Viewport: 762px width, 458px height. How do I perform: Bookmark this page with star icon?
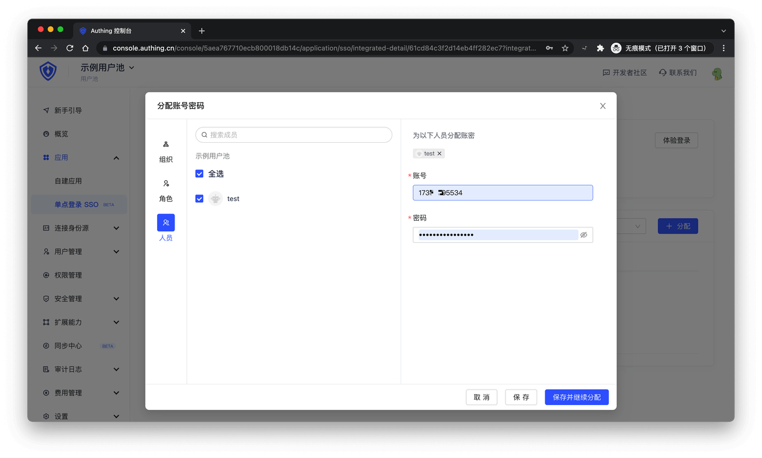[565, 48]
